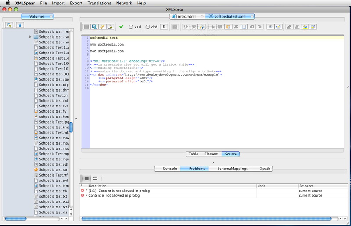Select the dtd radio button
This screenshot has width=351, height=226.
(x=147, y=27)
